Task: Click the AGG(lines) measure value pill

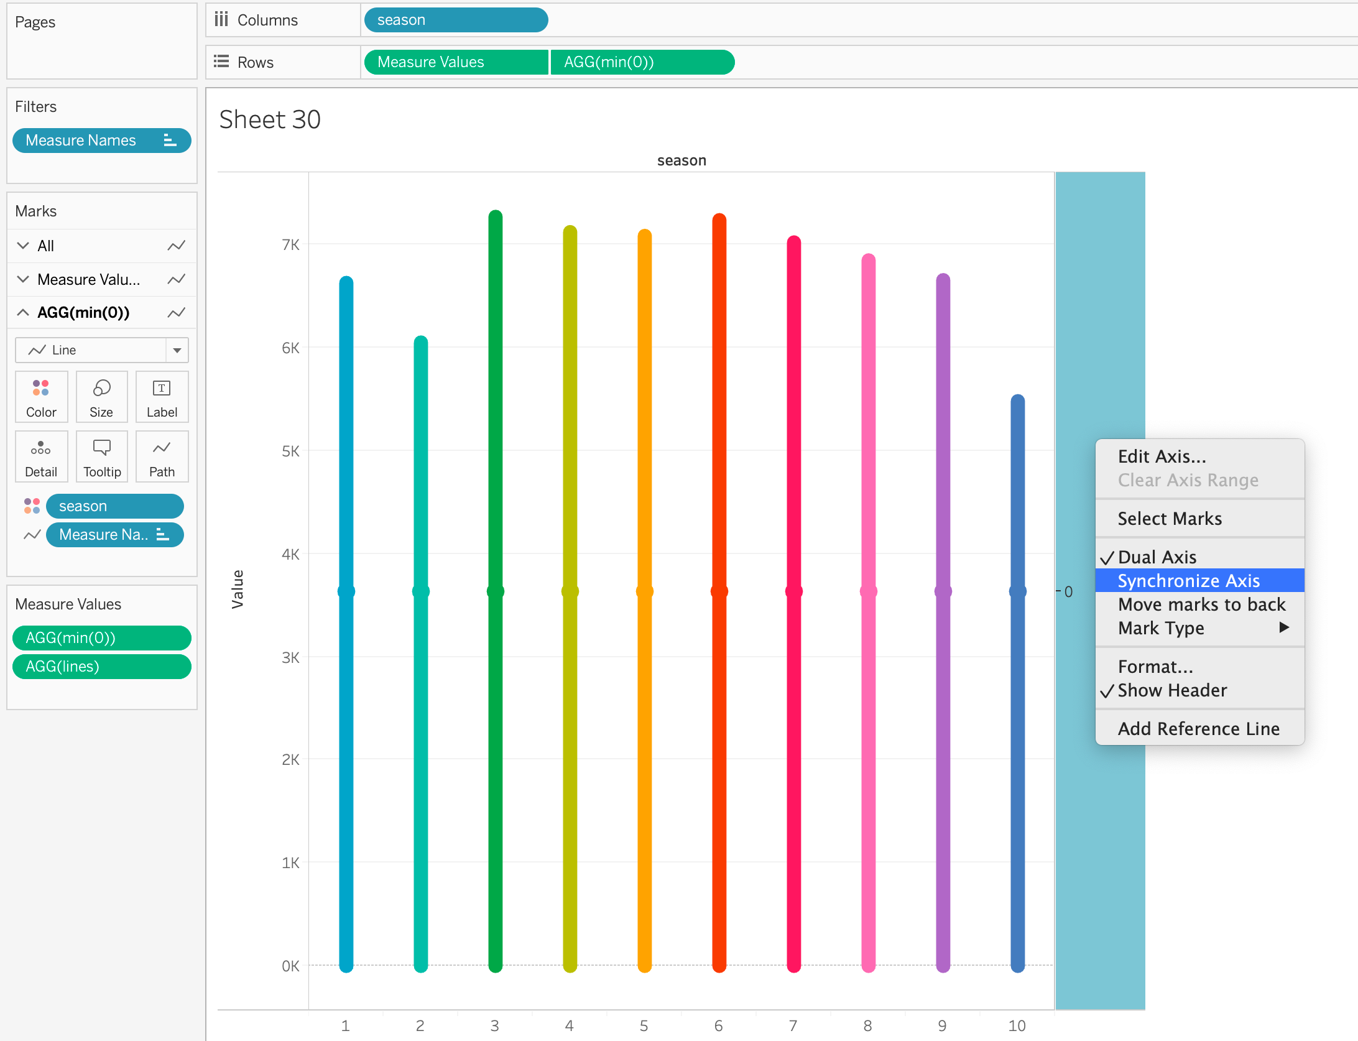Action: pos(101,667)
